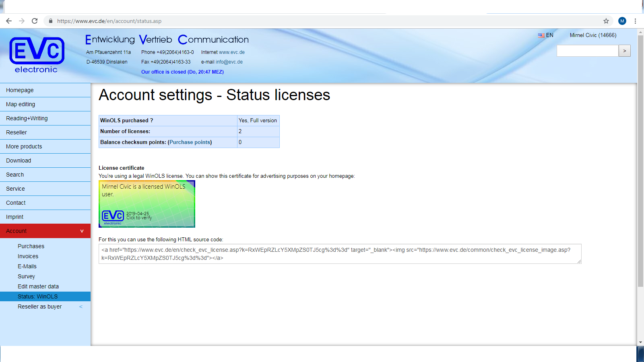Click the Phone +49(2064)4163-0 text
Viewport: 644px width, 362px height.
(167, 52)
